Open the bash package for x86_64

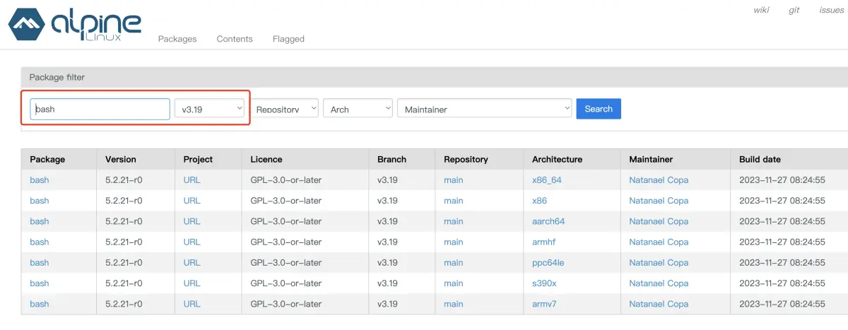pos(40,180)
